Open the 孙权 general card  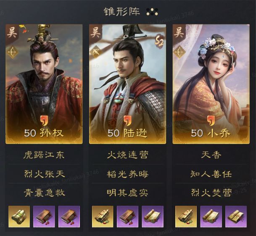point(44,84)
